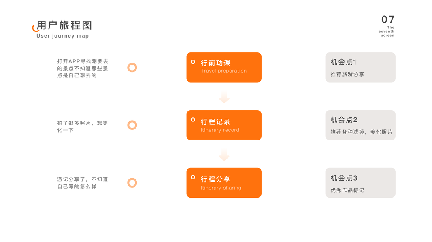This screenshot has height=242, width=432.
Task: Click the first orange timeline ring marker
Action: point(132,67)
